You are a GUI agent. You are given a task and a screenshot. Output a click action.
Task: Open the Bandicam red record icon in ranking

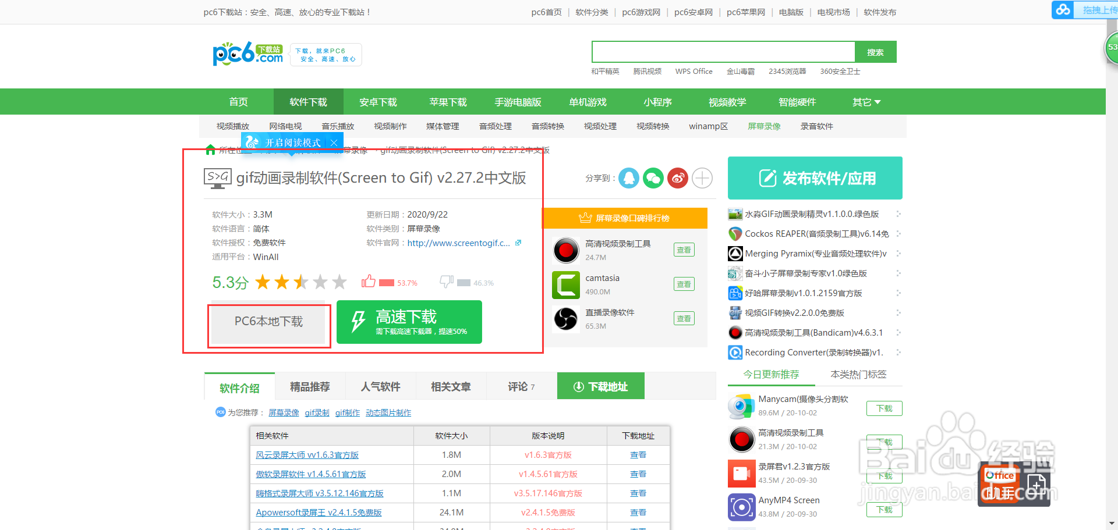coord(565,250)
